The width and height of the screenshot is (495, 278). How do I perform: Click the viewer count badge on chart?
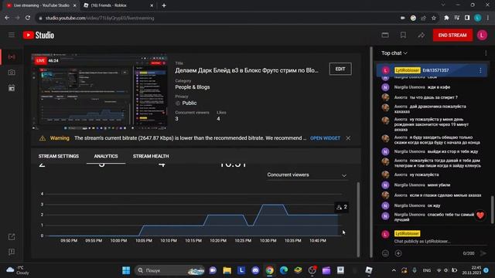(342, 207)
